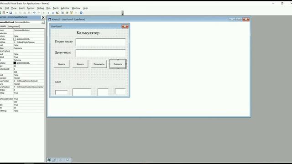Click the text box beside Перше число
This screenshot has height=164, width=292.
click(x=101, y=42)
